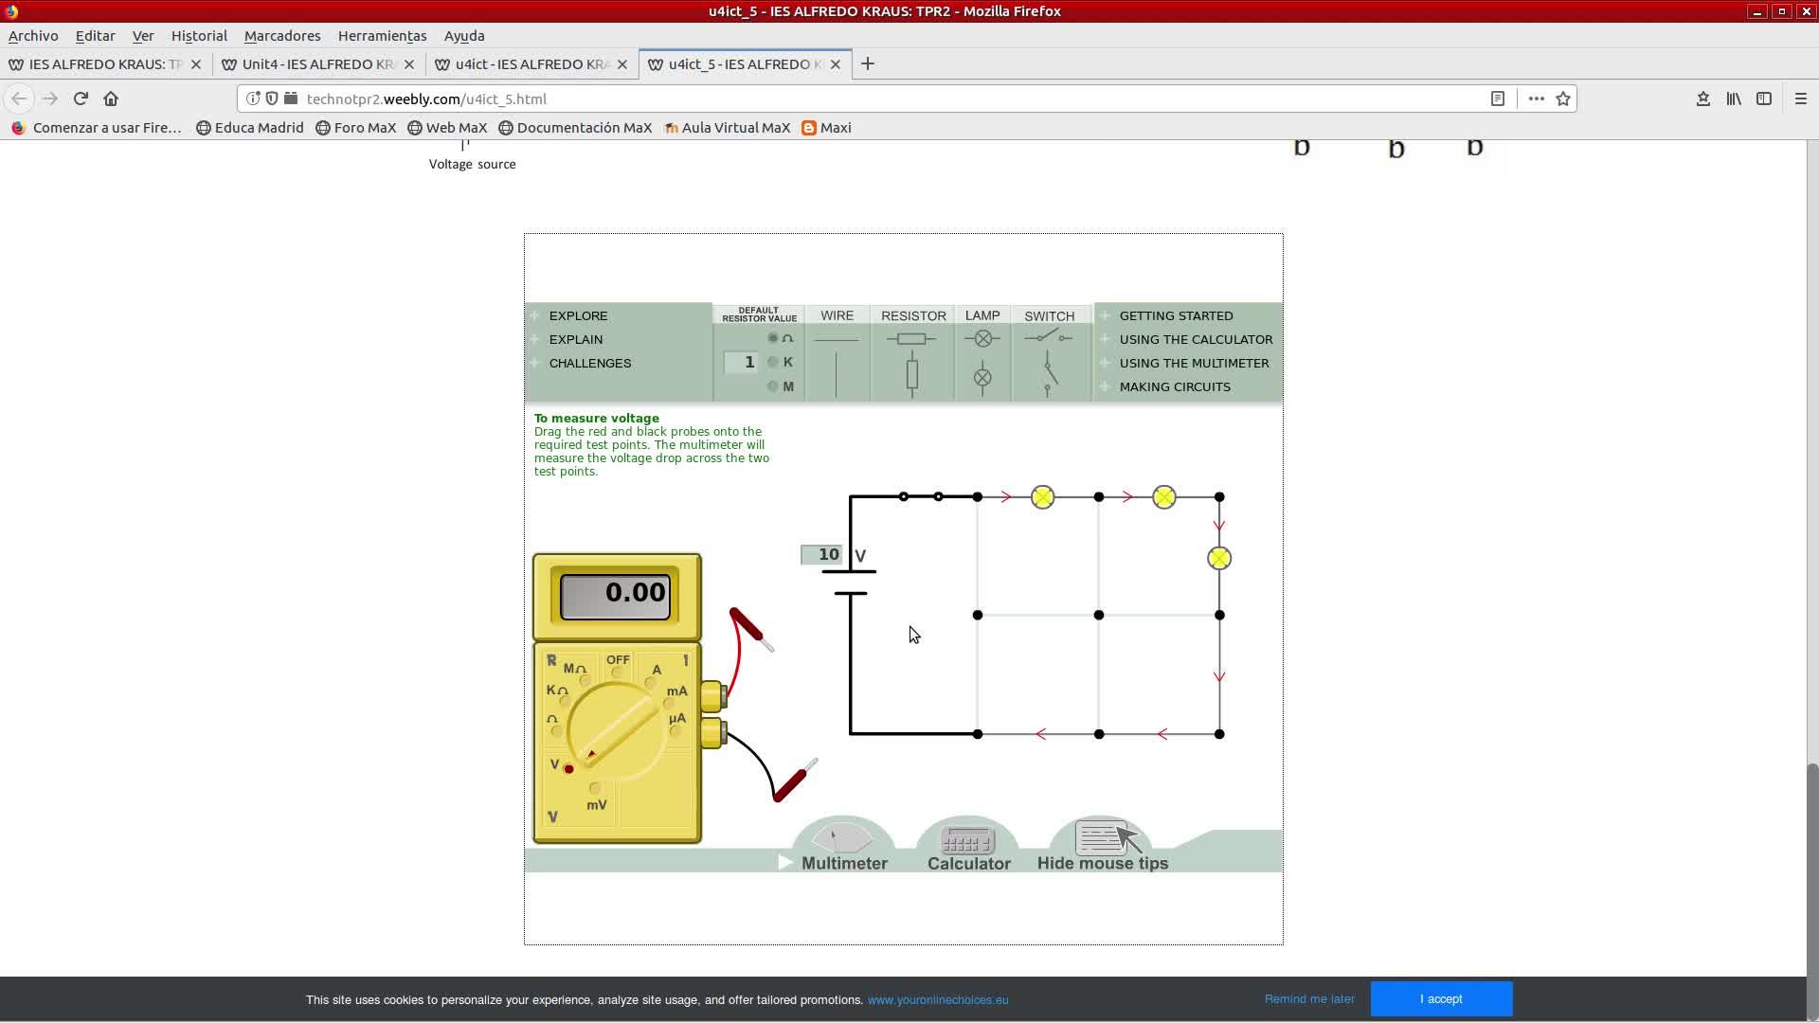
Task: Pick the vertical lamp component
Action: click(982, 378)
